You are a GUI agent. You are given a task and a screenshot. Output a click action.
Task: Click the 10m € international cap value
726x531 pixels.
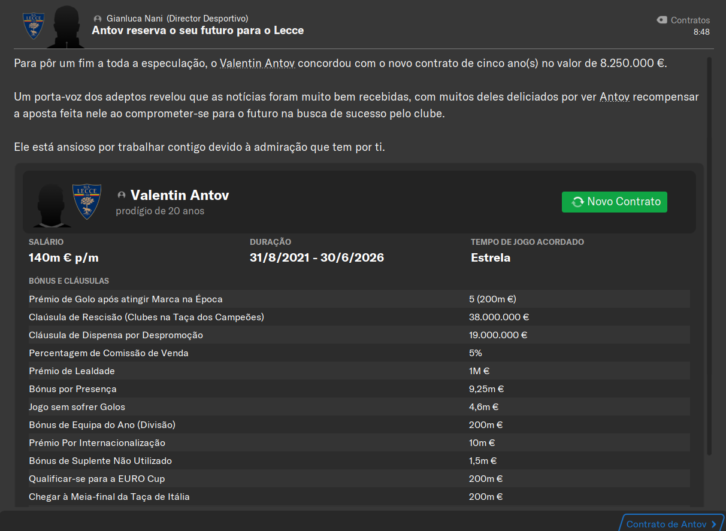point(483,442)
